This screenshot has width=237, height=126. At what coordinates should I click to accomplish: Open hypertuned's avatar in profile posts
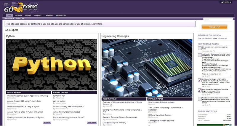coord(200,55)
